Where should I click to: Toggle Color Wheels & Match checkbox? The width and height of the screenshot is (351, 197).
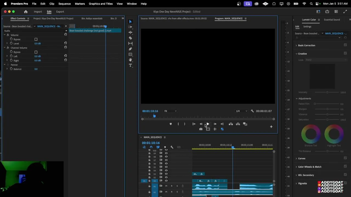(x=345, y=166)
